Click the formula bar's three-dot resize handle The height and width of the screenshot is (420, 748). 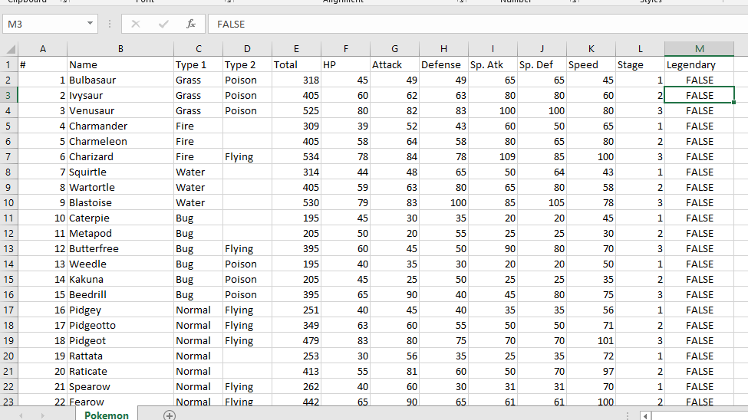point(110,24)
